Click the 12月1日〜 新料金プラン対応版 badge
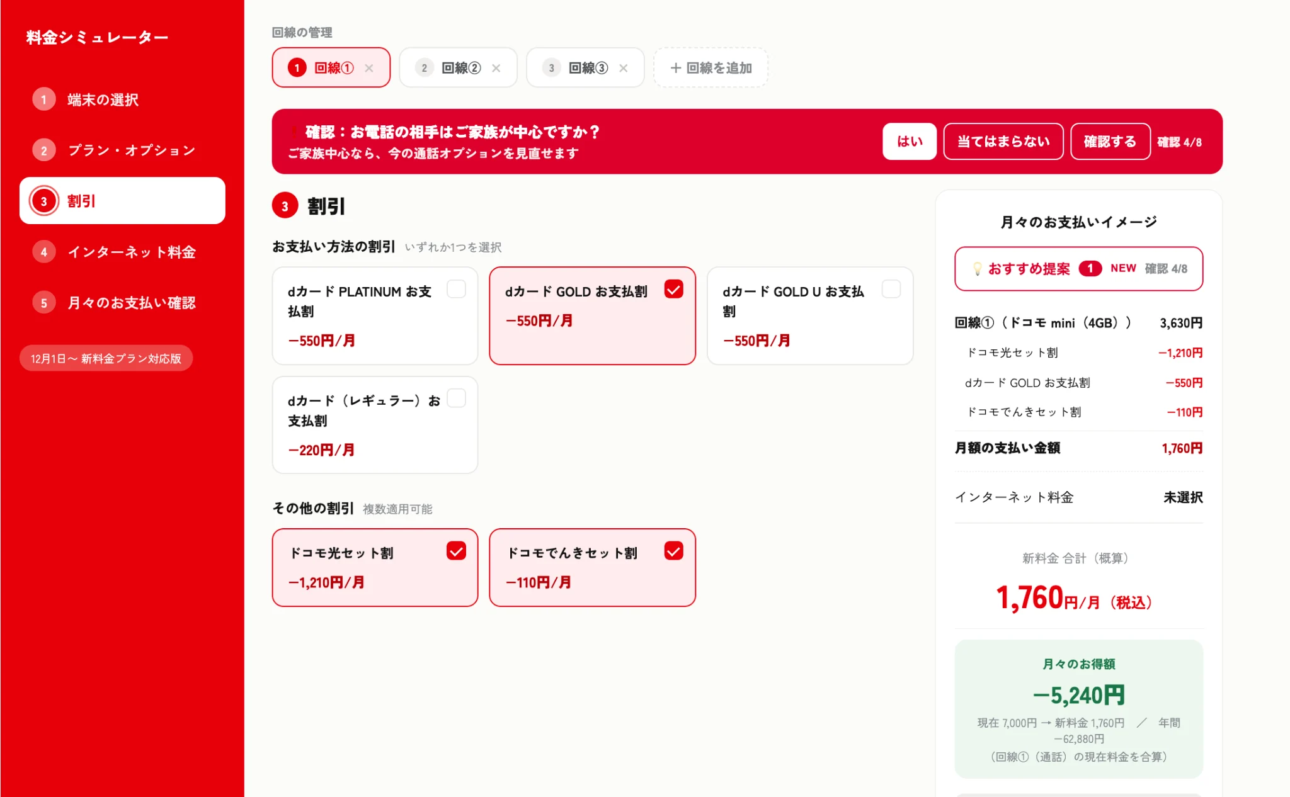 [x=106, y=358]
